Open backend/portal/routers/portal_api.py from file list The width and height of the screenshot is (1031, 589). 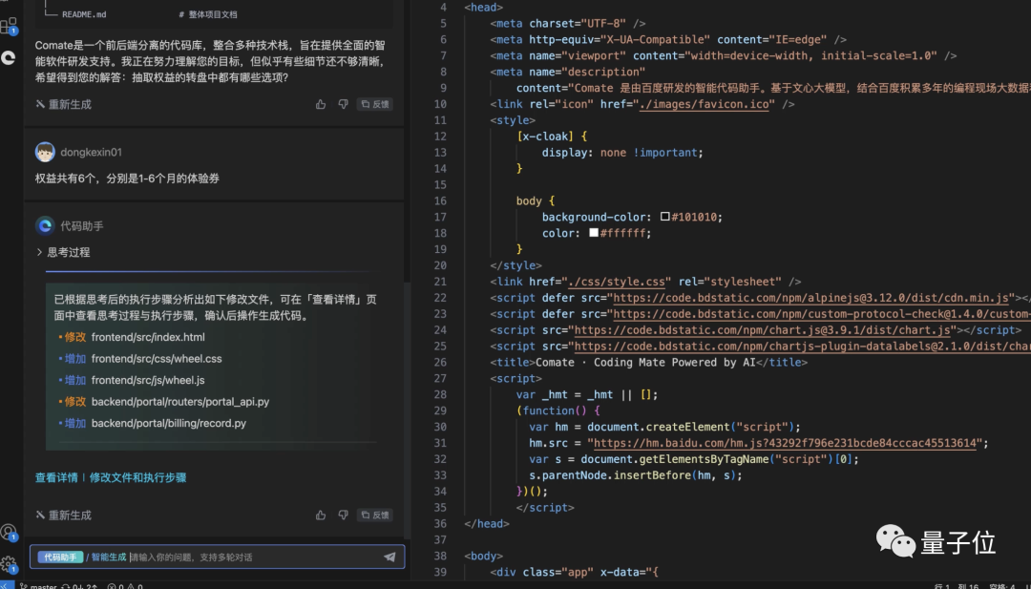click(179, 402)
